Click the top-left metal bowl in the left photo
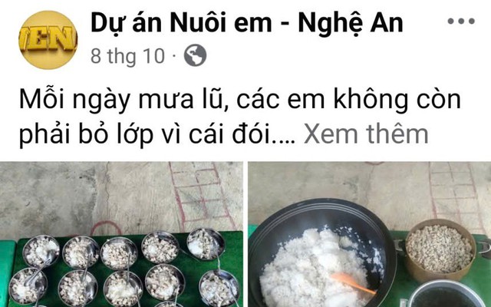 [x=41, y=251]
